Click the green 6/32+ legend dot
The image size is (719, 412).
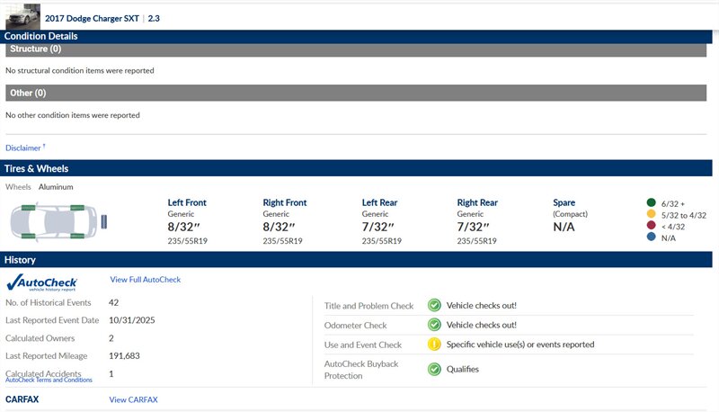pyautogui.click(x=650, y=203)
